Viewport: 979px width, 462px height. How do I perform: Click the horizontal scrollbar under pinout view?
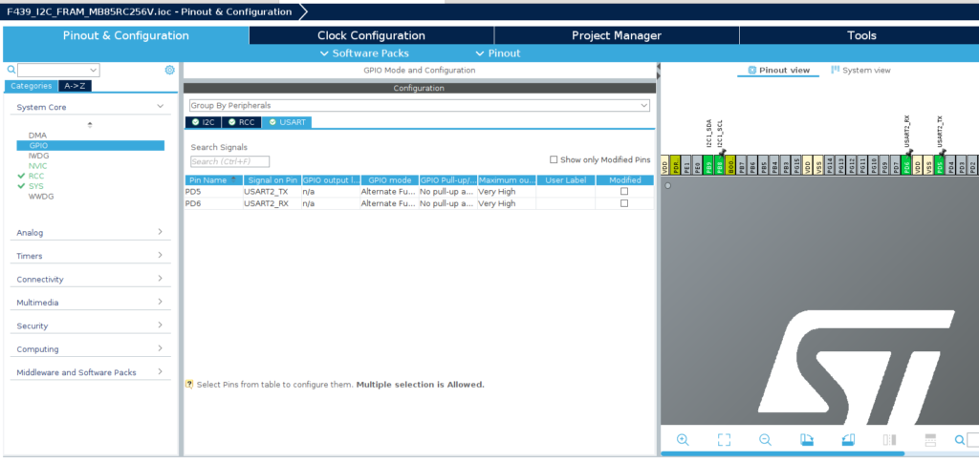pyautogui.click(x=782, y=453)
